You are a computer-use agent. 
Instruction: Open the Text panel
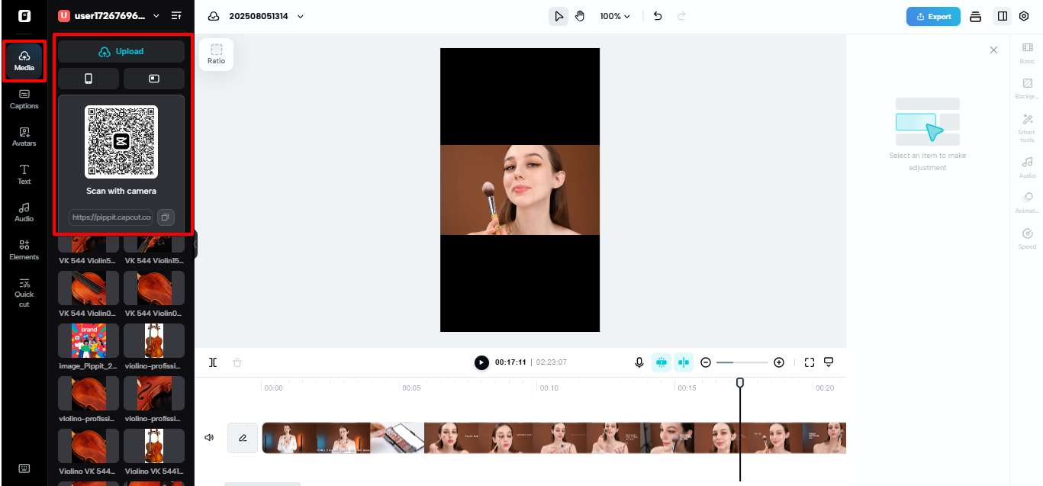[x=24, y=175]
